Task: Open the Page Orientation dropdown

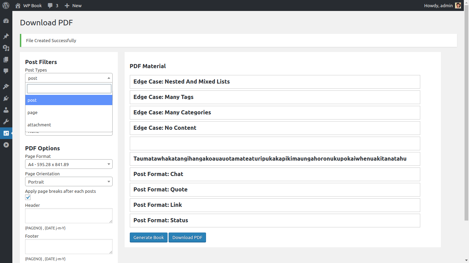Action: pos(69,182)
